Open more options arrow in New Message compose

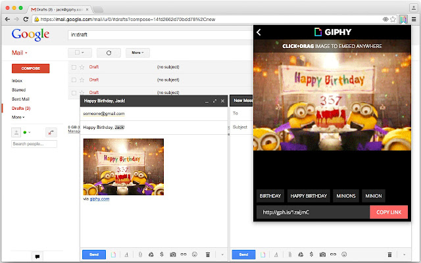[x=404, y=254]
